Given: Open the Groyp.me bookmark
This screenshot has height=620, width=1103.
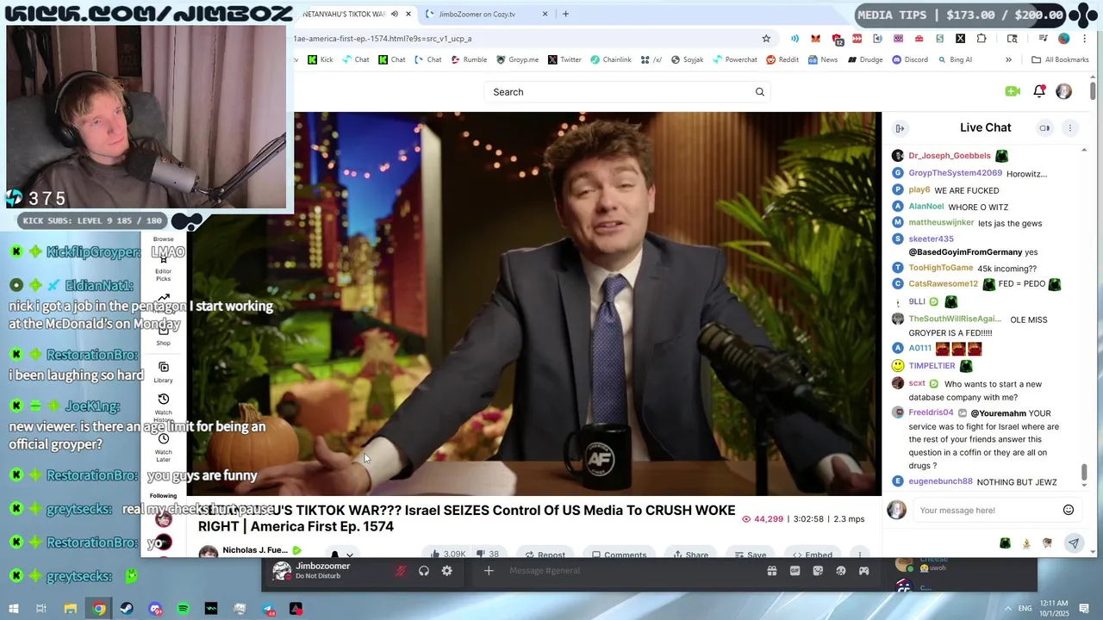Looking at the screenshot, I should [517, 59].
